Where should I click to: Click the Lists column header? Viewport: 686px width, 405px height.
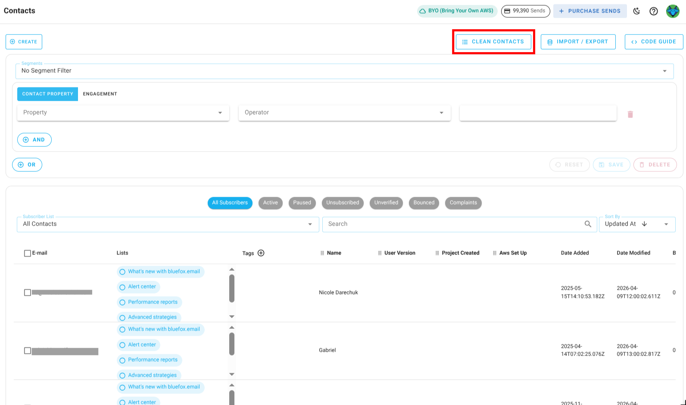click(x=122, y=253)
